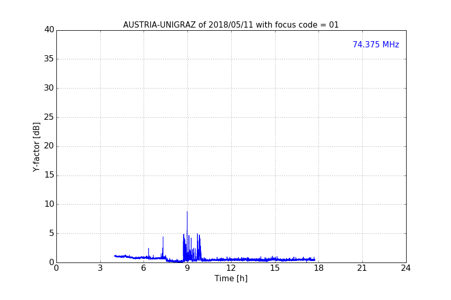Click the '74.375 MHz' frequency label
The height and width of the screenshot is (300, 451).
376,45
